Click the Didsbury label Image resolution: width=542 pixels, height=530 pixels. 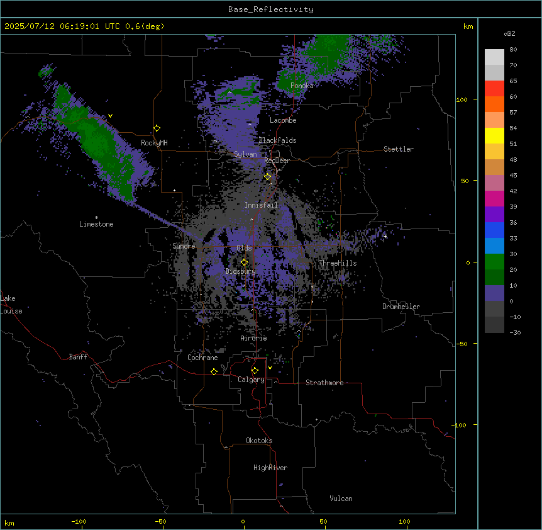tap(241, 271)
